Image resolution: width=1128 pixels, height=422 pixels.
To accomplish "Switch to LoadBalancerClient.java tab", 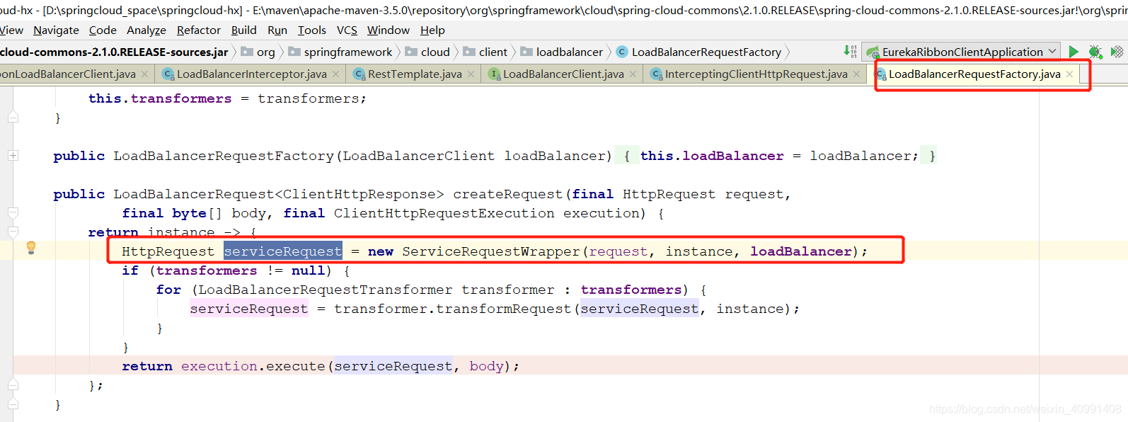I will [563, 74].
